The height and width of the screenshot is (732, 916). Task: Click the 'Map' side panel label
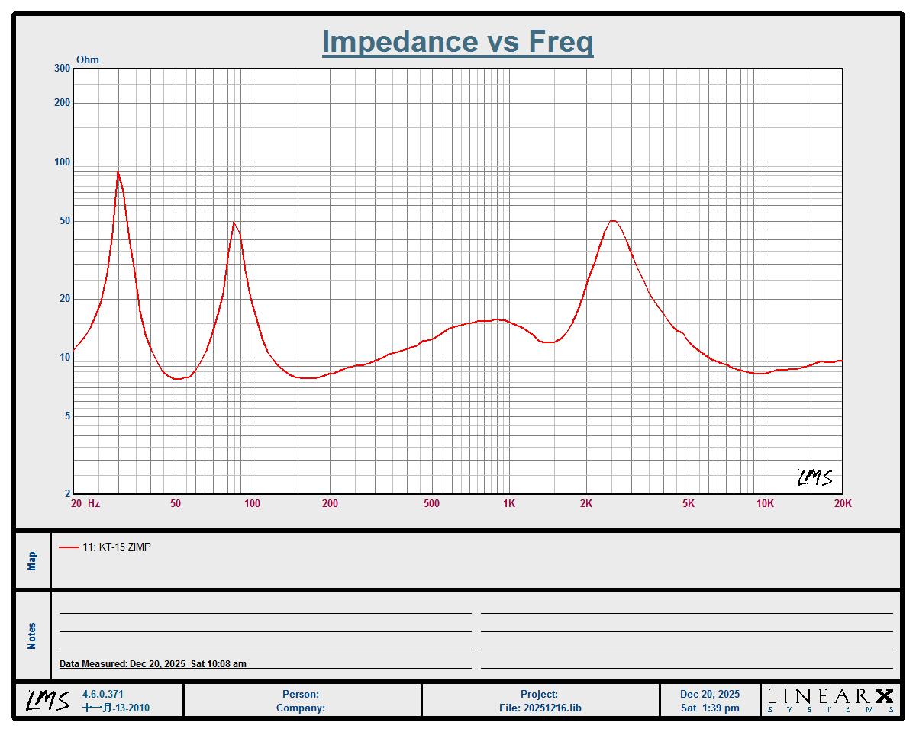pos(32,561)
